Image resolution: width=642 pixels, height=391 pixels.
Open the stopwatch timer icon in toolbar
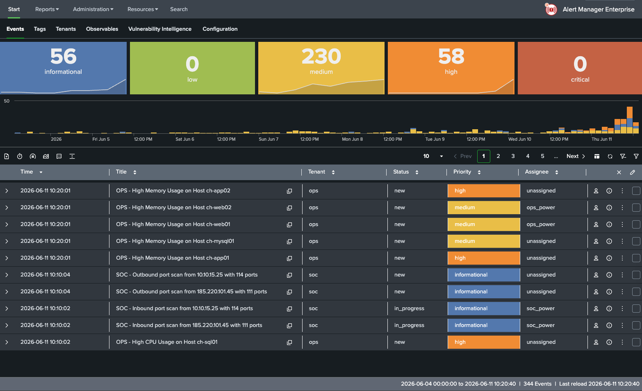[x=20, y=156]
